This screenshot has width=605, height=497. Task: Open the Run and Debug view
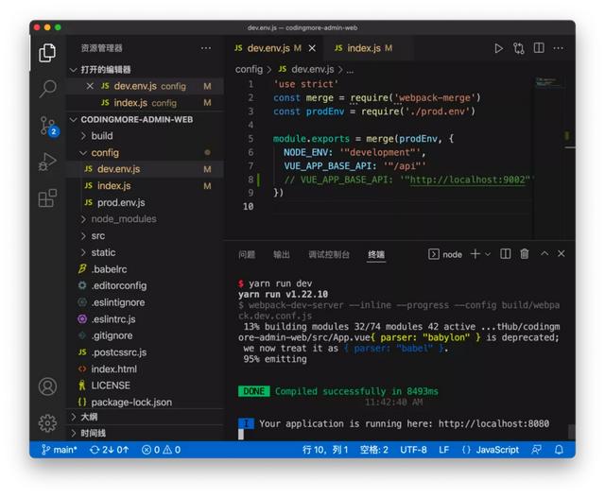(x=47, y=162)
